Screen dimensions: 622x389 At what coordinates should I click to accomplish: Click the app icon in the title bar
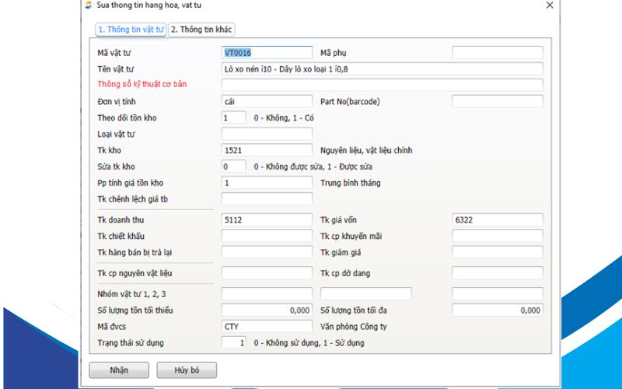pyautogui.click(x=88, y=5)
